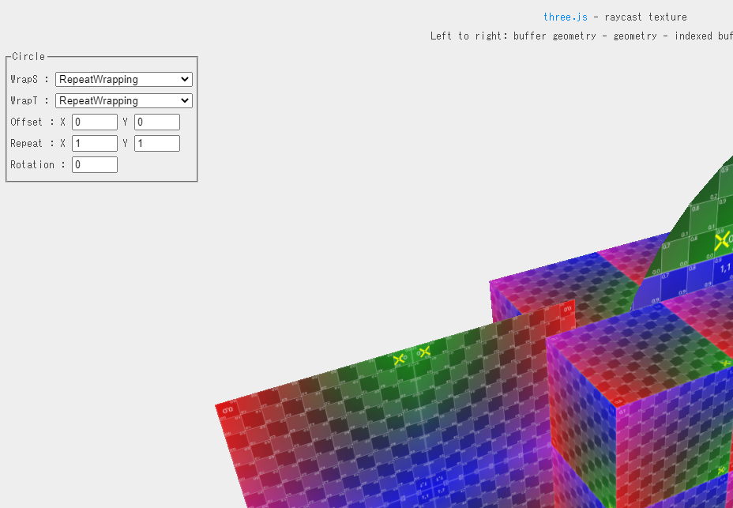This screenshot has width=733, height=508.
Task: Click the purple bottom edge of the circle mesh
Action: click(x=261, y=498)
